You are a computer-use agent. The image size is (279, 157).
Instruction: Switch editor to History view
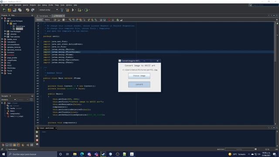point(48,20)
